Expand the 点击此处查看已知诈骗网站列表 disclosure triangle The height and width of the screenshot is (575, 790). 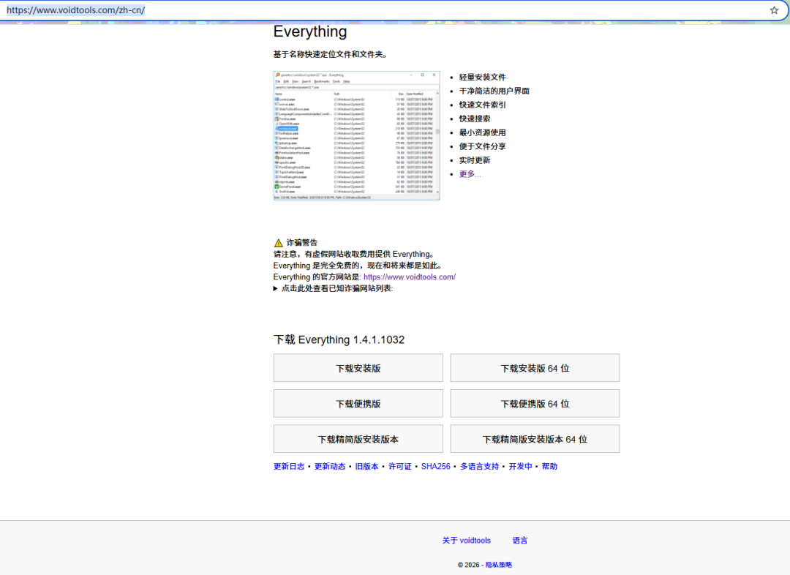[x=276, y=288]
